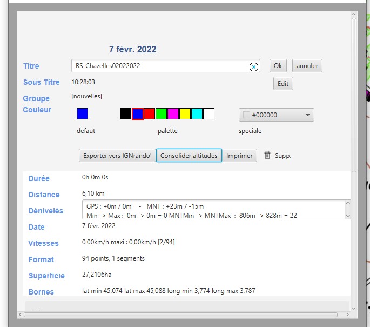Pick the yellow palette color
The image size is (370, 327).
[x=185, y=114]
